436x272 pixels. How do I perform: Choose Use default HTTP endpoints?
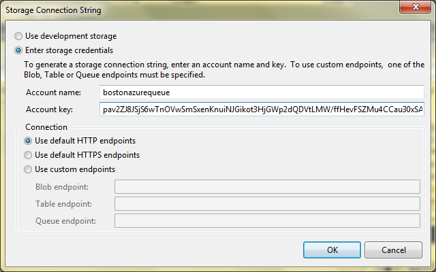[x=28, y=141]
